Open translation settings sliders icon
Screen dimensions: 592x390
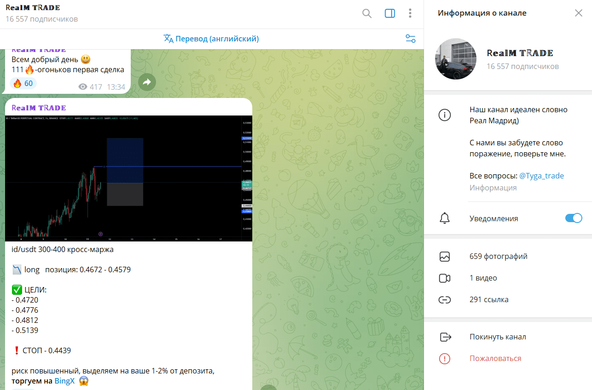pyautogui.click(x=411, y=39)
